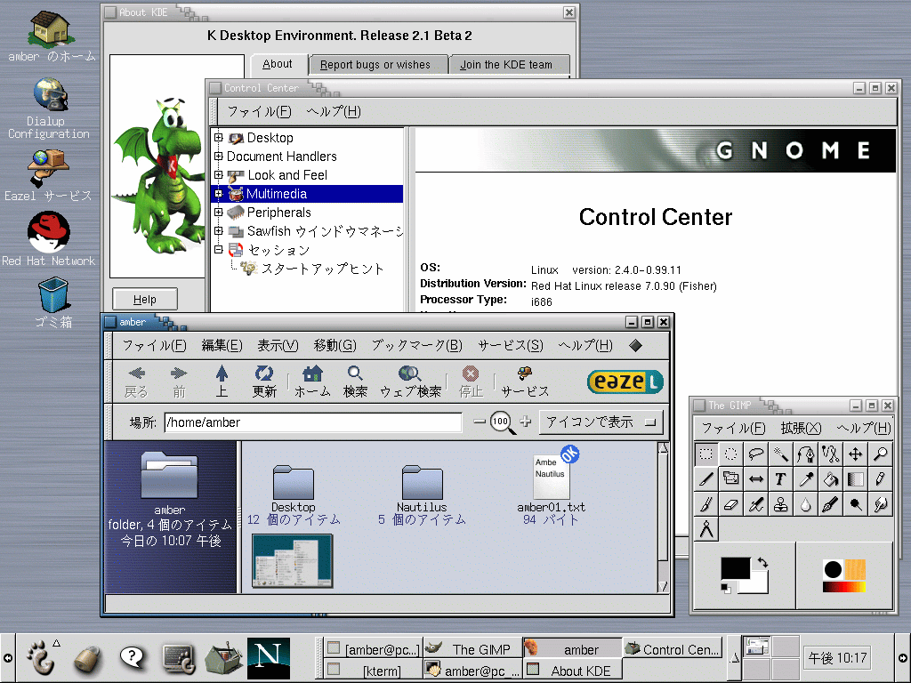Click the About KDE taskbar button
This screenshot has height=683, width=911.
click(x=572, y=671)
